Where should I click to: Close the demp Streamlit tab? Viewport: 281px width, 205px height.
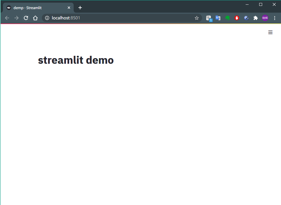(69, 8)
